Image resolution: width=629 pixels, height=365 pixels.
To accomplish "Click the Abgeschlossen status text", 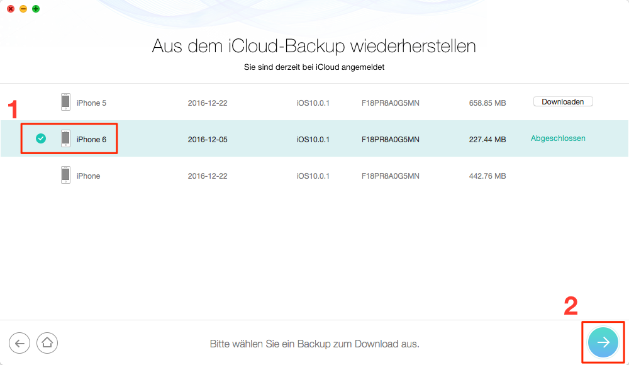I will [x=558, y=138].
